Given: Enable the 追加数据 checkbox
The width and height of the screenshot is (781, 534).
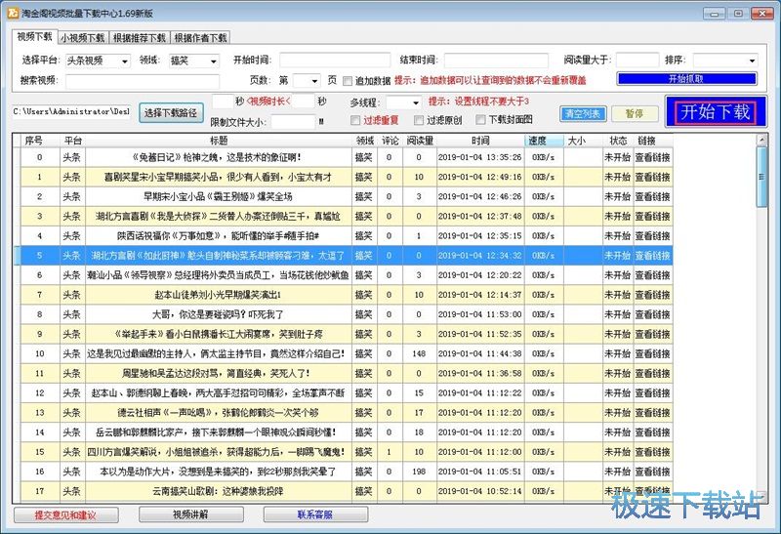Looking at the screenshot, I should coord(348,81).
